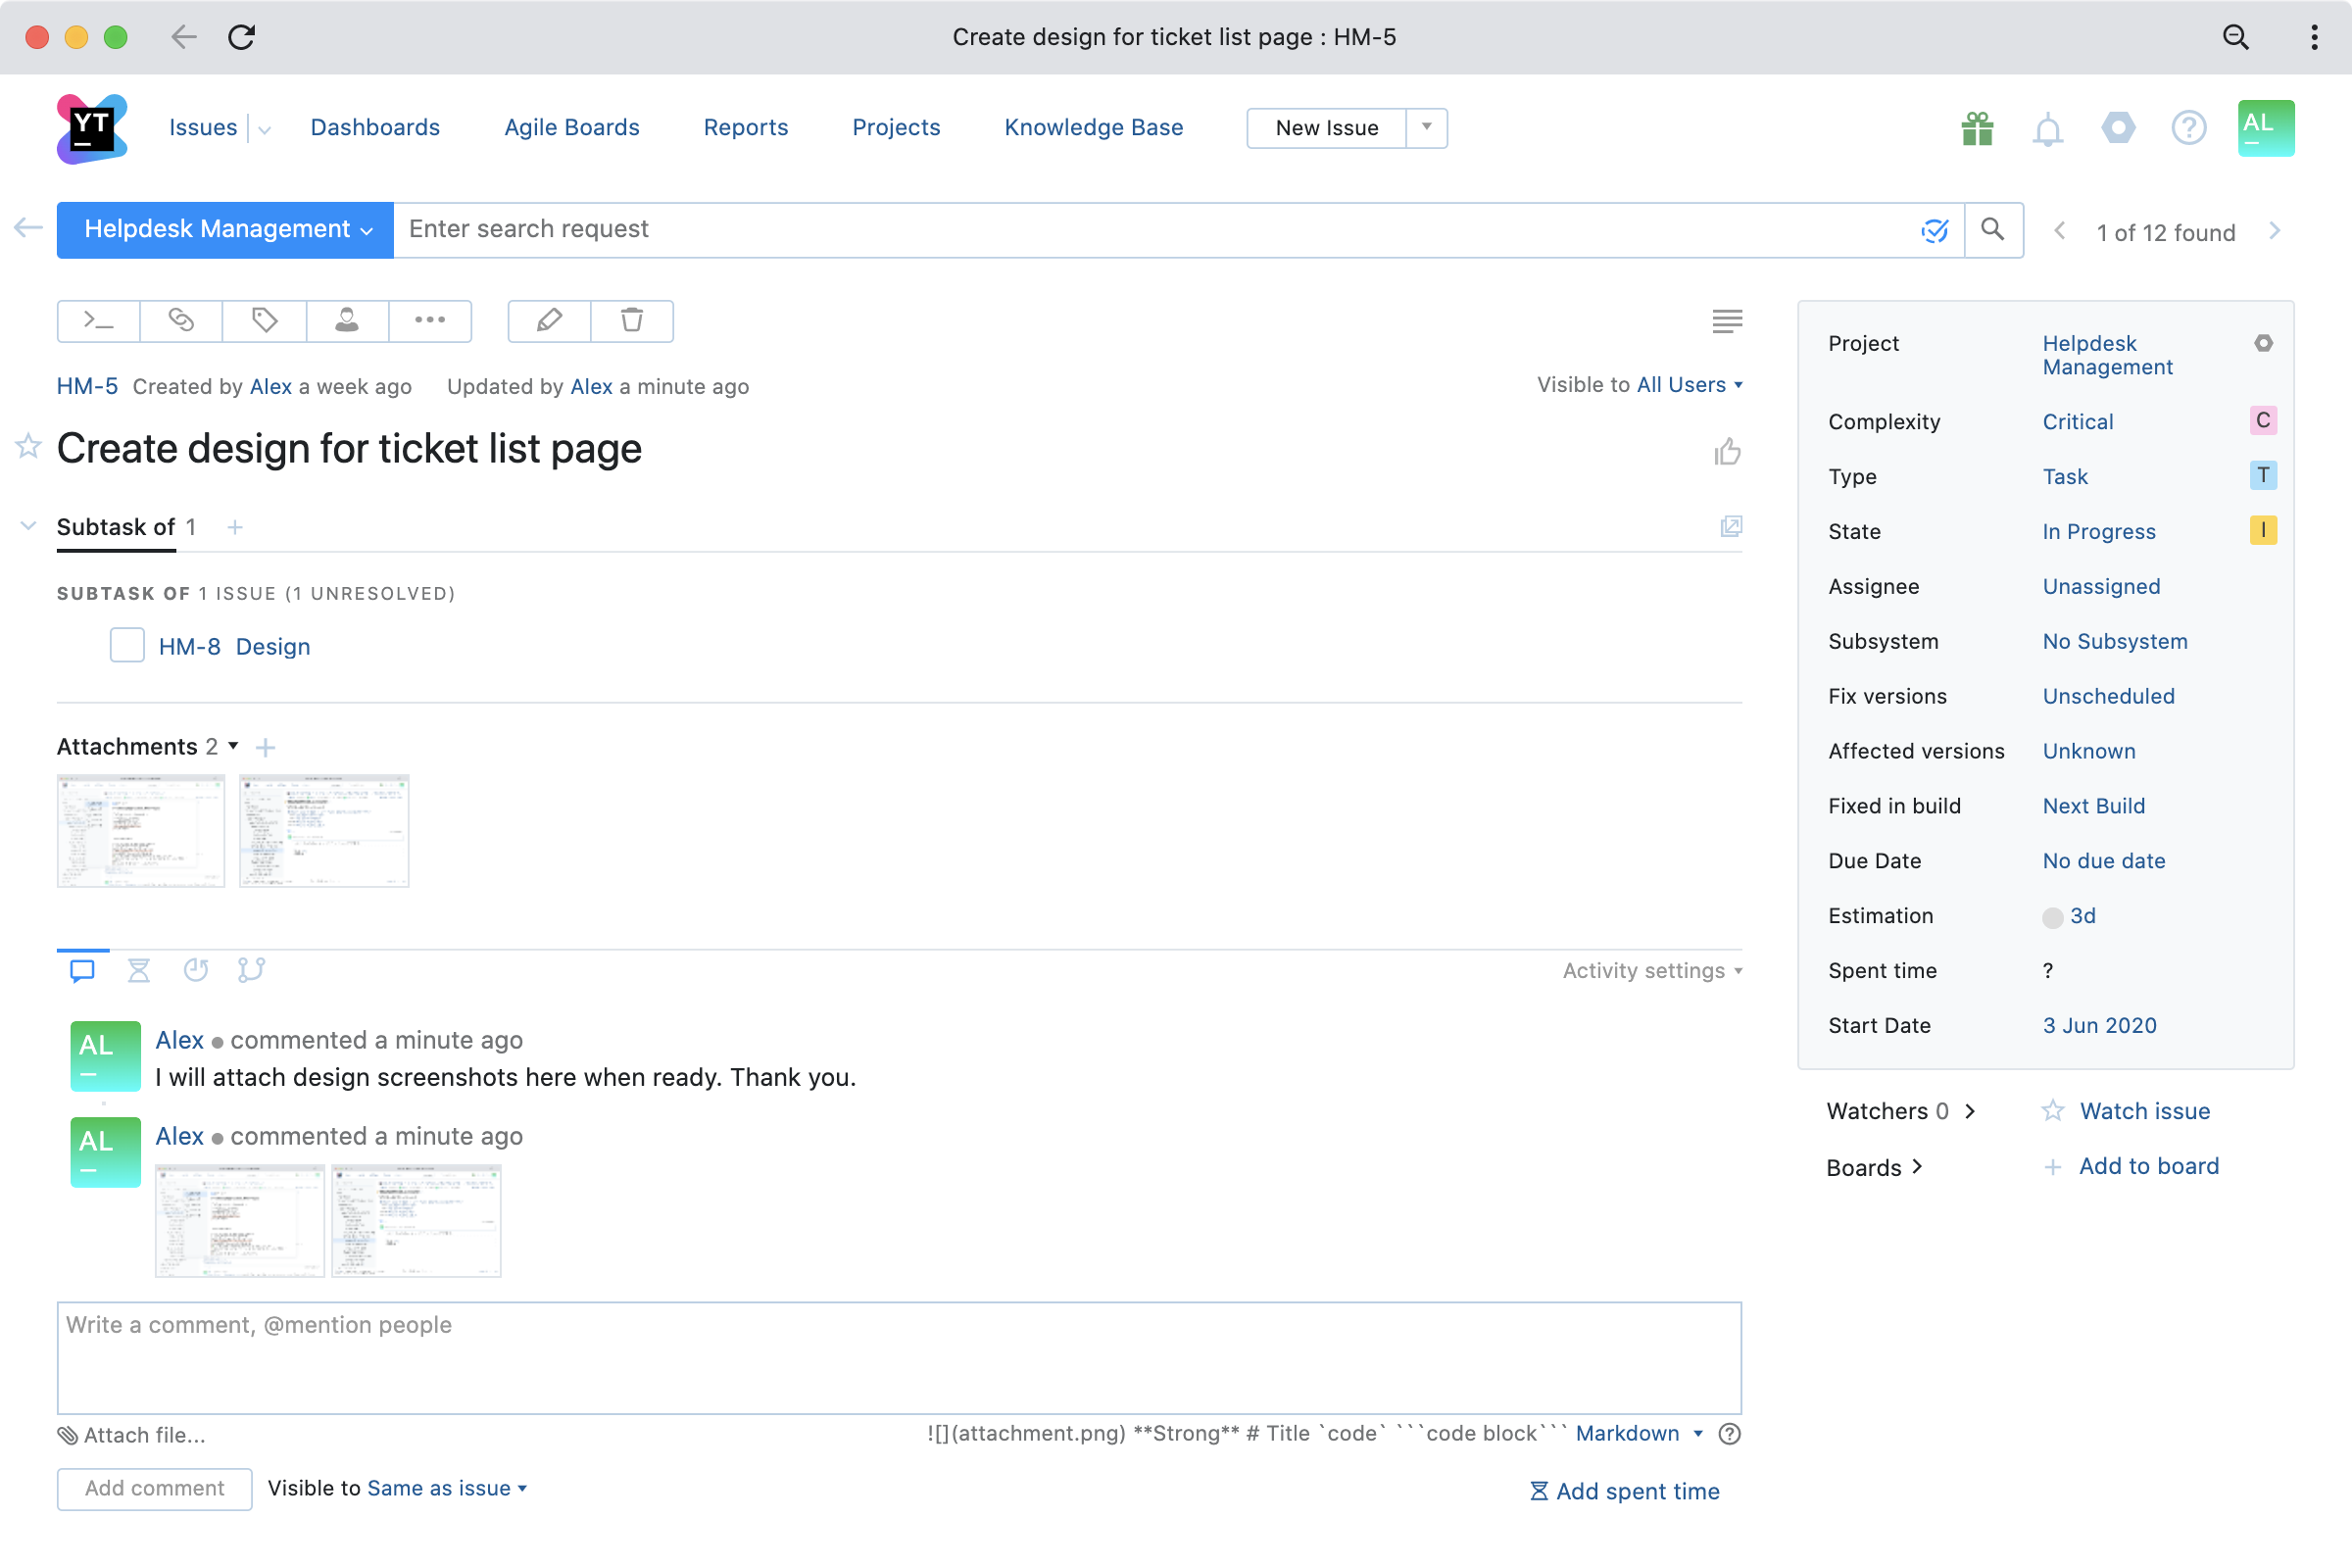The height and width of the screenshot is (1568, 2352).
Task: Open the Issues dropdown arrow
Action: [x=264, y=130]
